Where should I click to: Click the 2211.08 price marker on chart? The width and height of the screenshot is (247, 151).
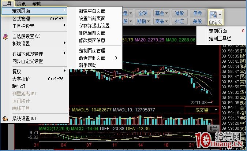(199, 103)
